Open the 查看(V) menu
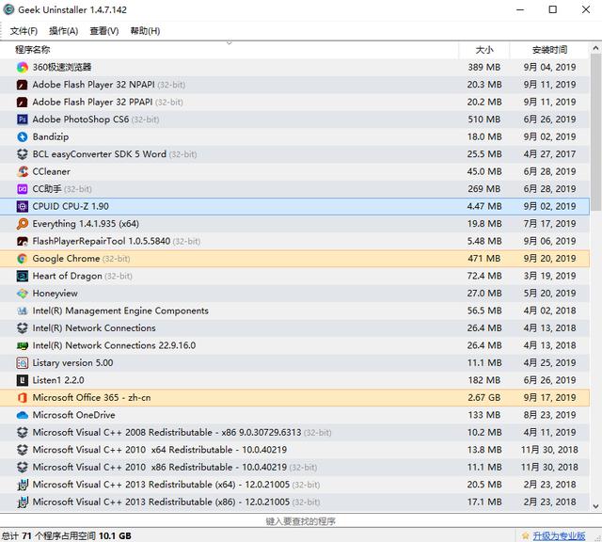This screenshot has width=602, height=542. click(103, 31)
